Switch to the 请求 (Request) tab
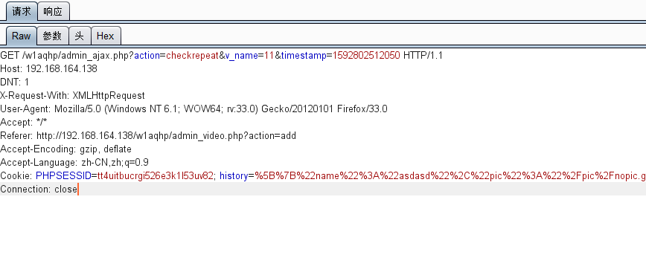Screen dimensions: 646x272 [22, 11]
